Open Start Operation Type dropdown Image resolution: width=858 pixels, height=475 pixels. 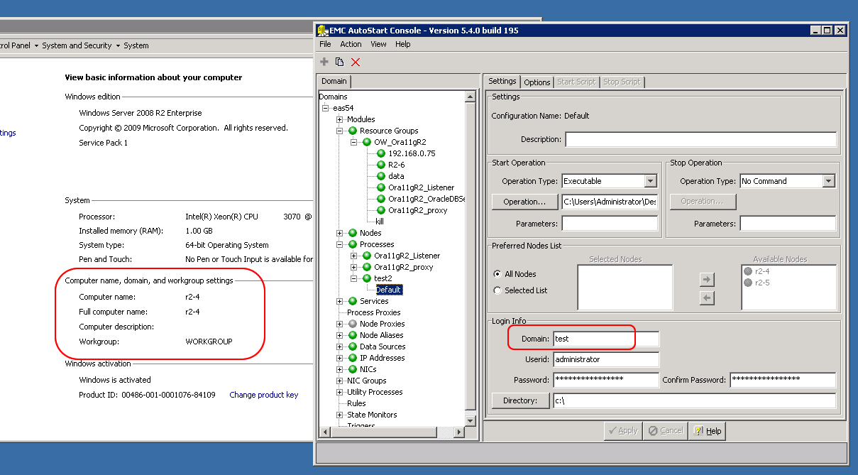(x=651, y=181)
